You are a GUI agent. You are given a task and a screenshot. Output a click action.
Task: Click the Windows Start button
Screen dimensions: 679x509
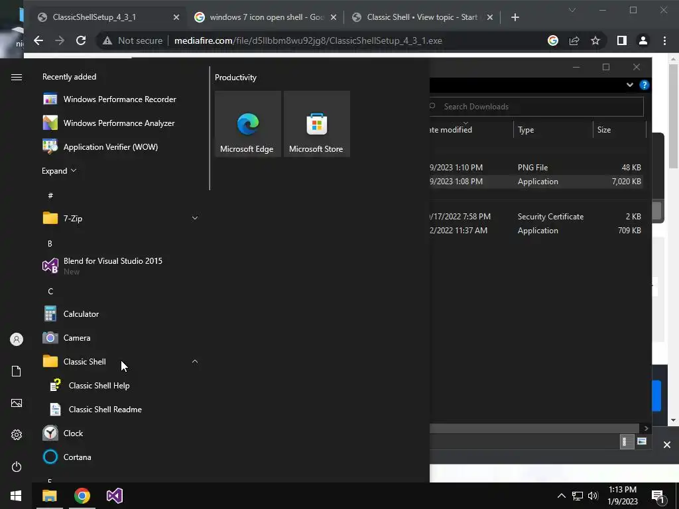point(16,496)
